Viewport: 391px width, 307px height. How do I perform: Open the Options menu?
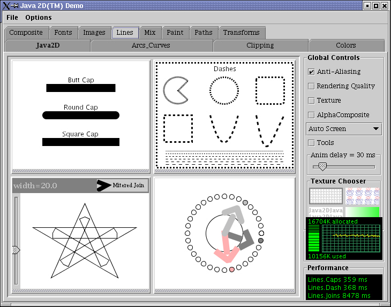click(39, 18)
